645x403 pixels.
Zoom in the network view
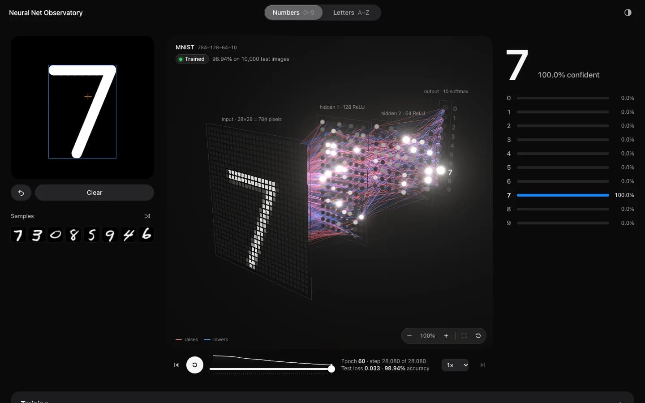pyautogui.click(x=446, y=336)
